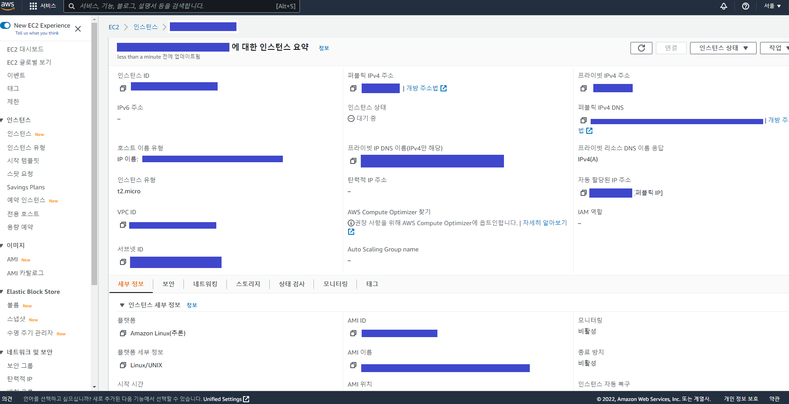Copy the VPC ID
This screenshot has width=789, height=404.
(123, 225)
